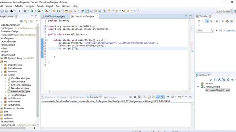Screen dimensions: 236x132
Task: Collapse PartailLinkText class in Outline
Action: coord(198,87)
